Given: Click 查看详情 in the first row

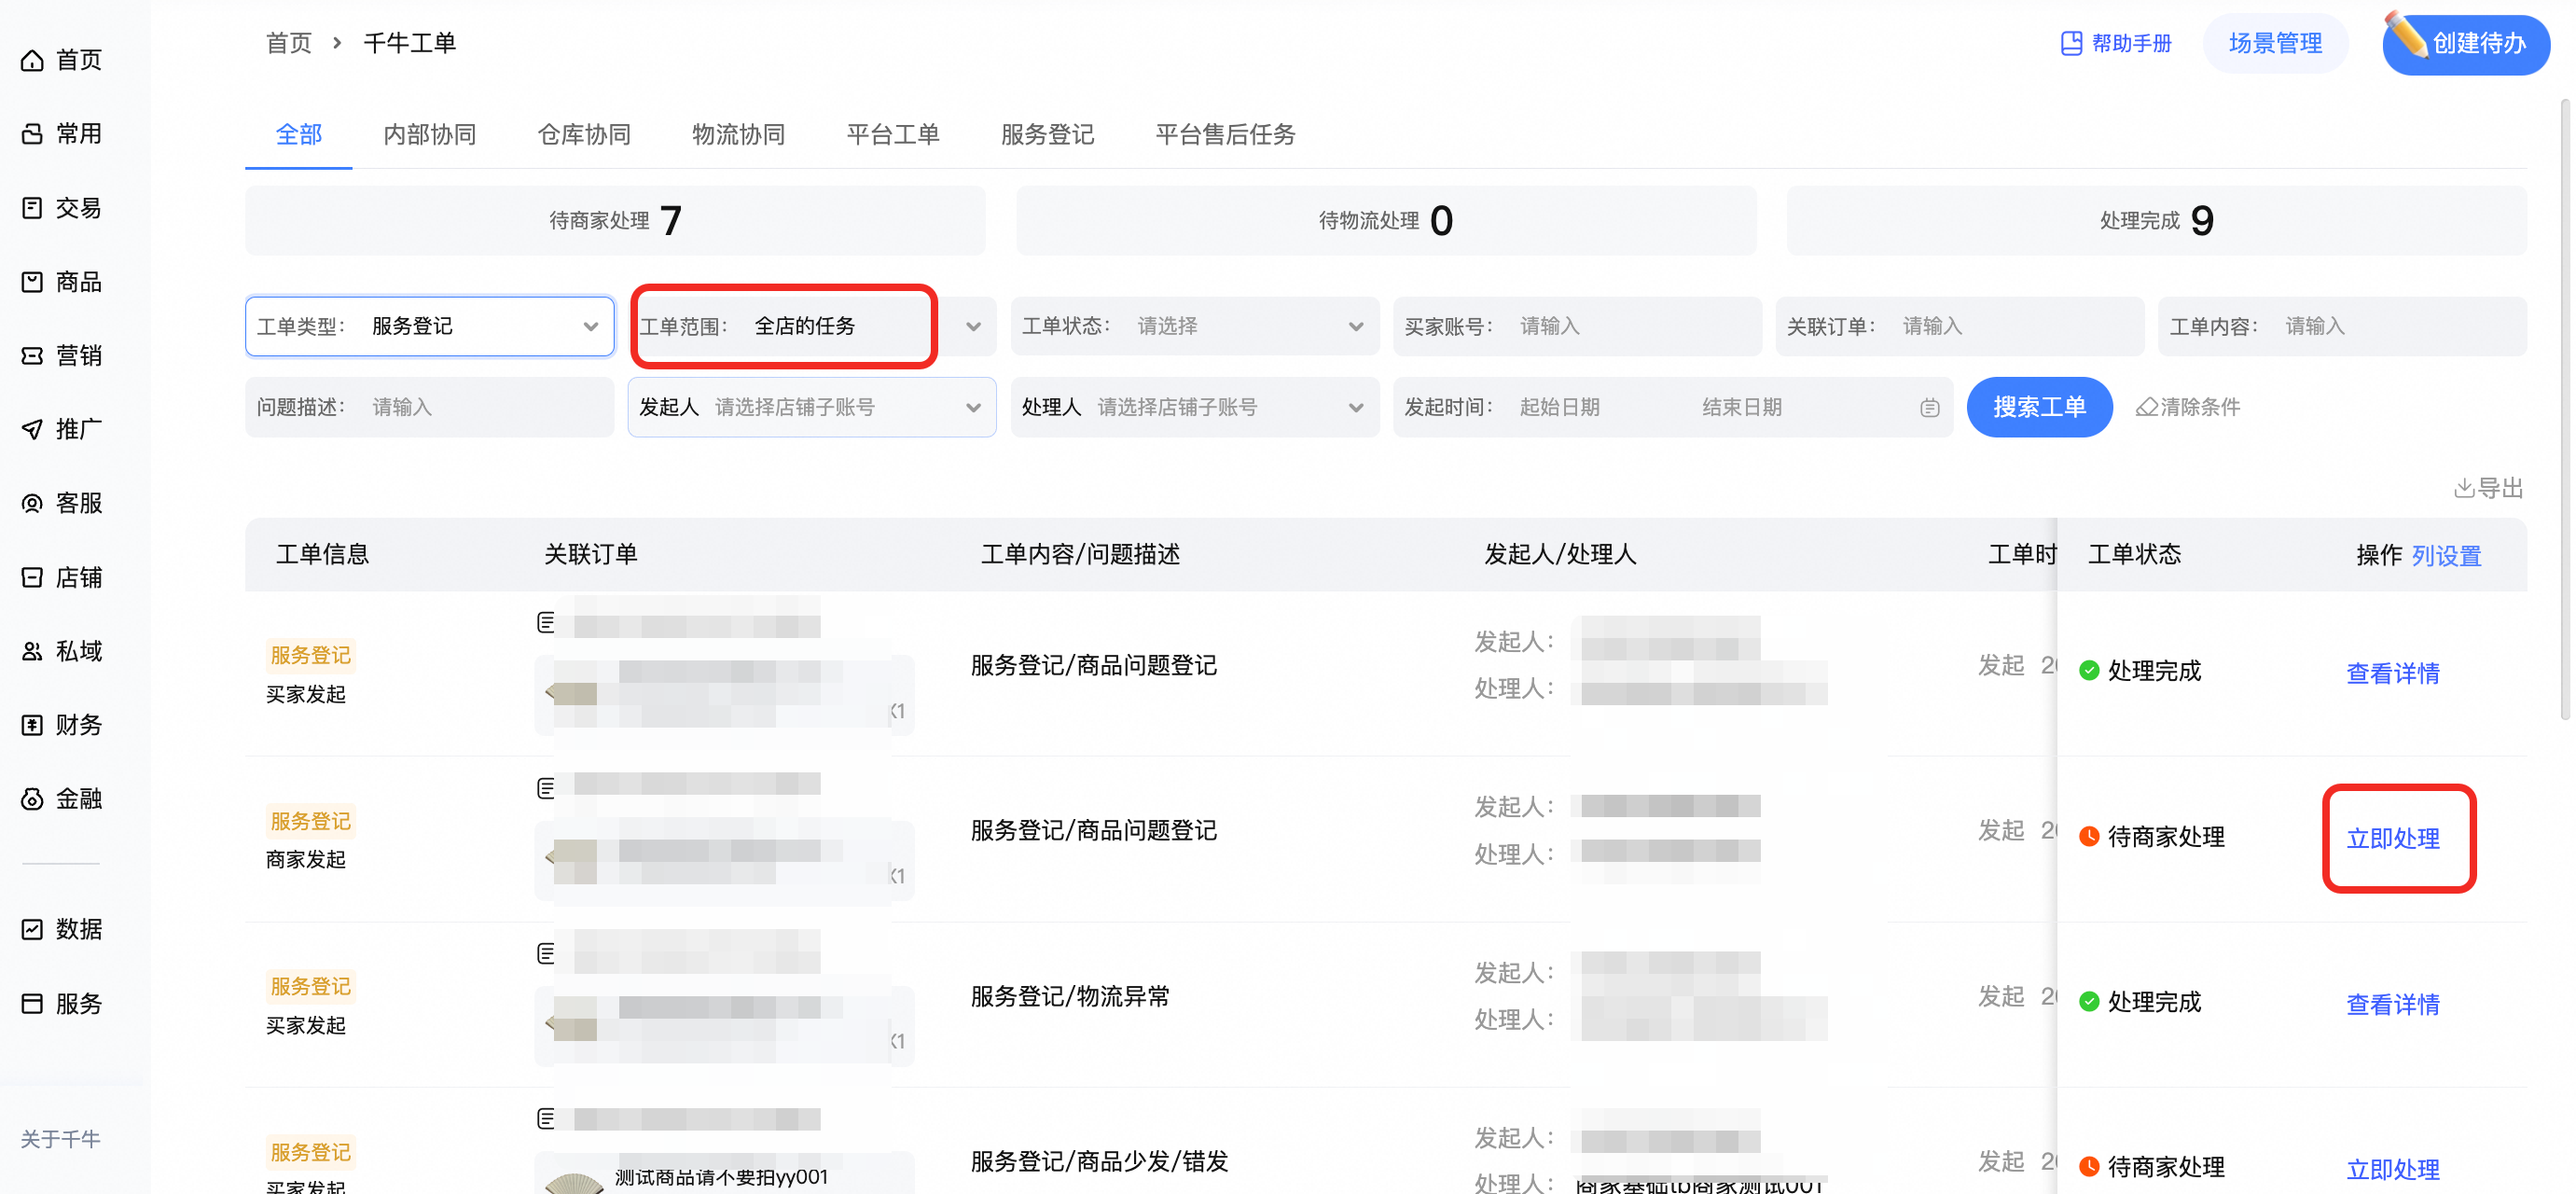Looking at the screenshot, I should point(2393,673).
